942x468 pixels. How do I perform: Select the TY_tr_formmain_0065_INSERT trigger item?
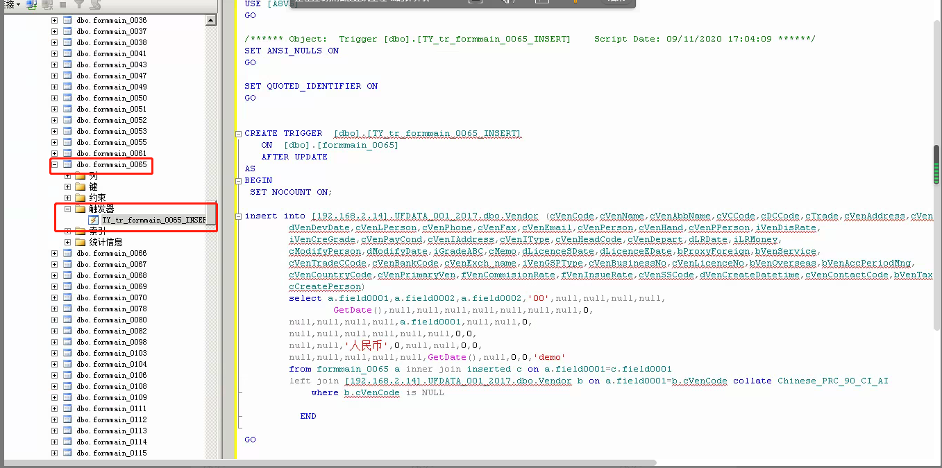153,220
